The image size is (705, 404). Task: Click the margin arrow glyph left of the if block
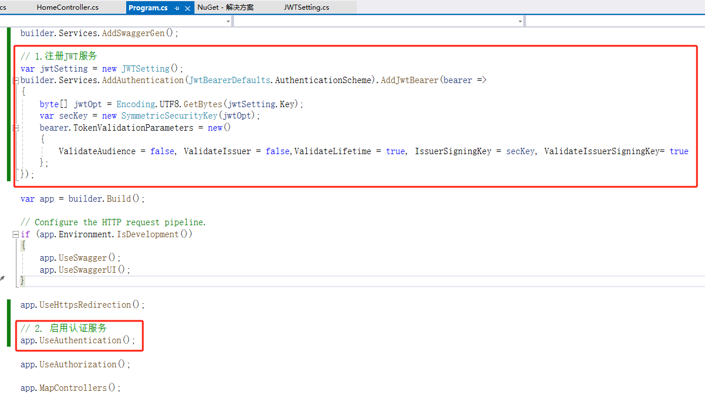(x=3, y=279)
